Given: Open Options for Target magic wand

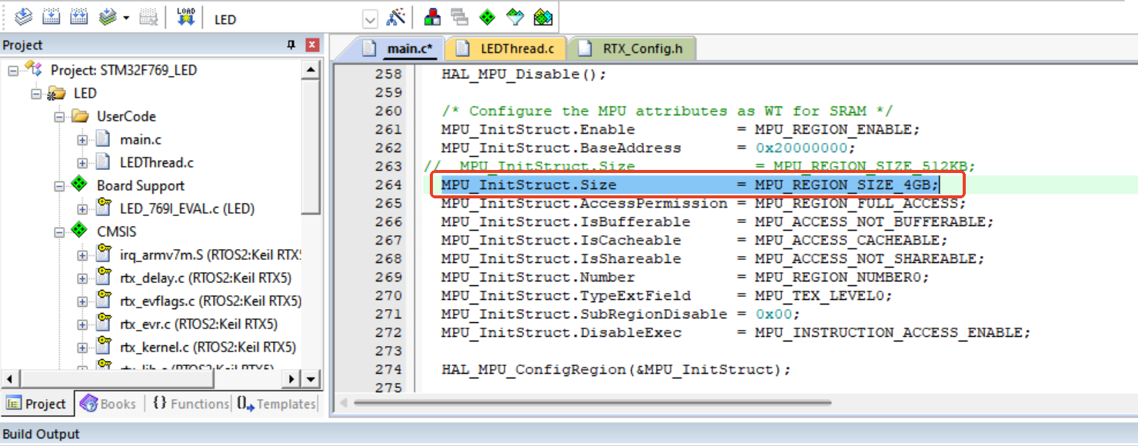Looking at the screenshot, I should click(395, 18).
